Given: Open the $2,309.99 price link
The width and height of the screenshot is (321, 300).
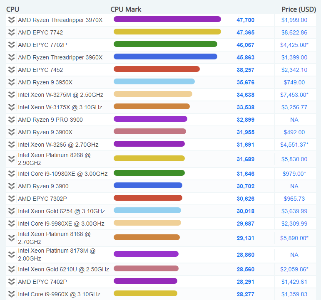Looking at the screenshot, I should click(x=294, y=224).
